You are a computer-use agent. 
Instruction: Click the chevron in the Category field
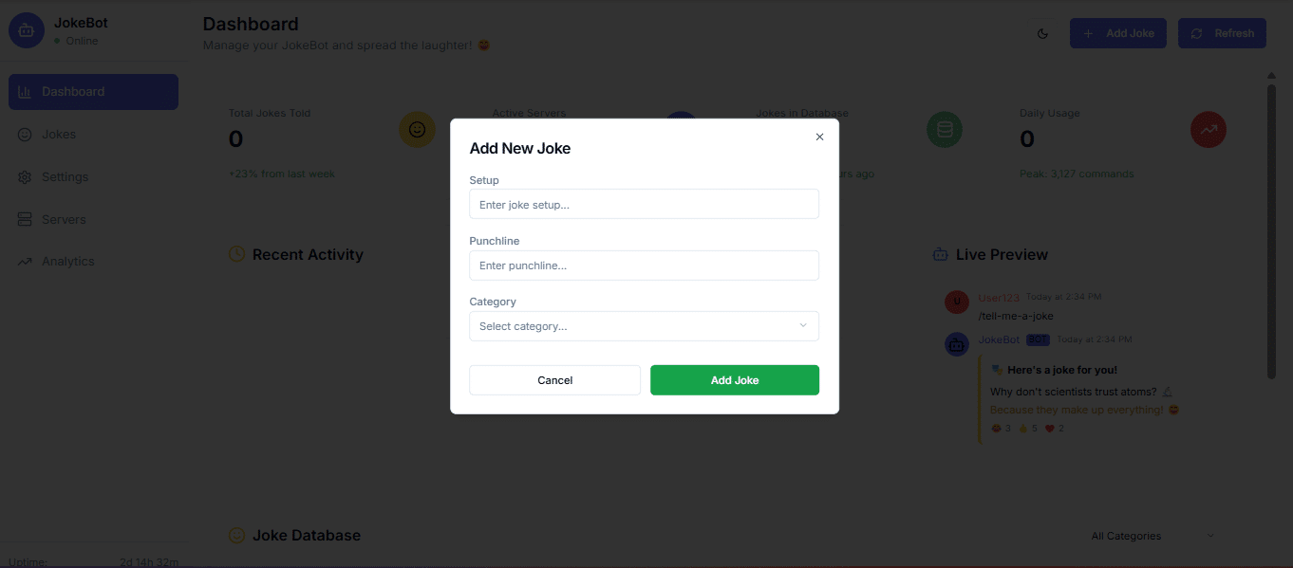click(802, 326)
